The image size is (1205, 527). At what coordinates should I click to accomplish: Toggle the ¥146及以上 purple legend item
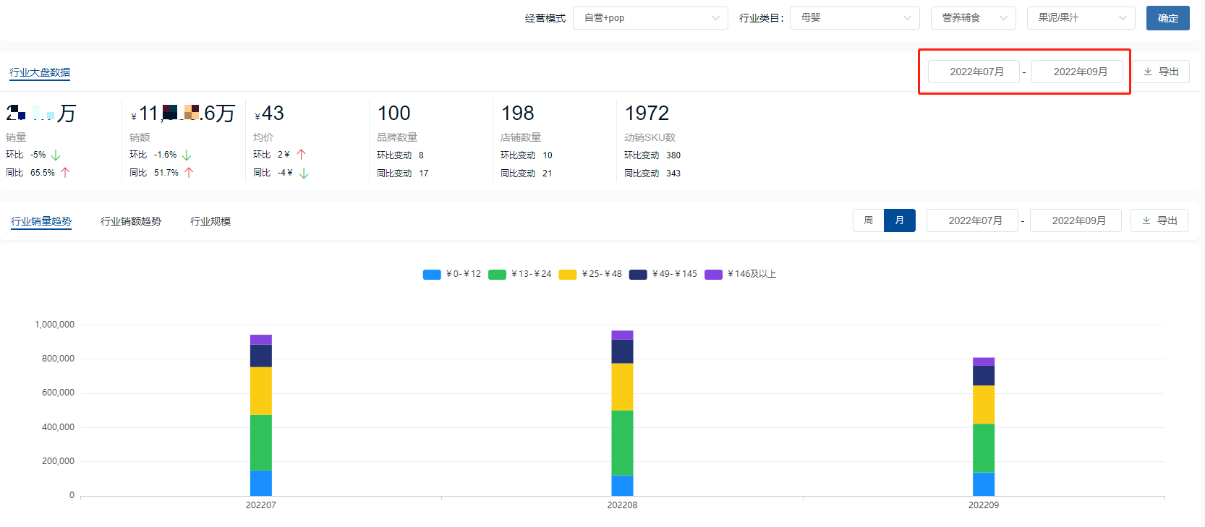coord(741,274)
